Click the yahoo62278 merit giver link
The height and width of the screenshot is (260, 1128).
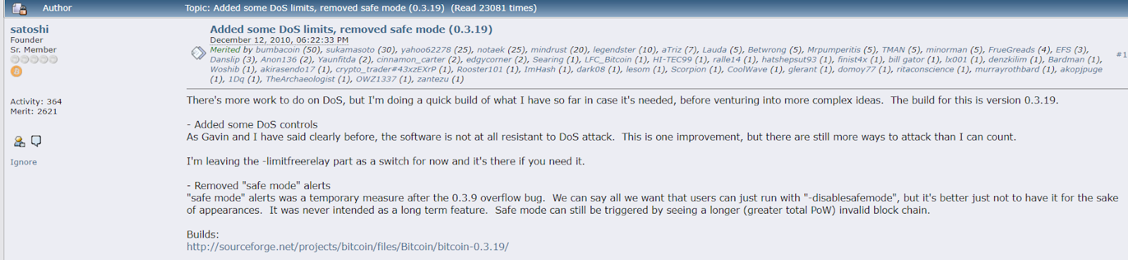pos(426,50)
